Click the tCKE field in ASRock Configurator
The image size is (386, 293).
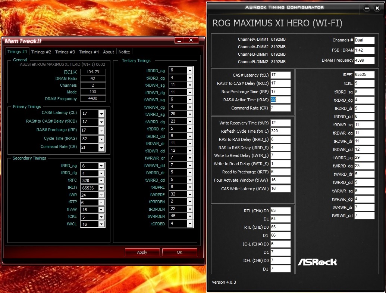pos(364,83)
